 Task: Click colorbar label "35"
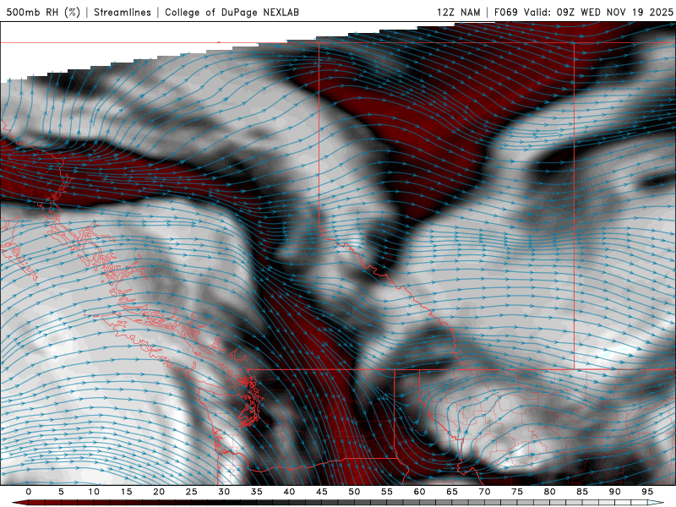pyautogui.click(x=257, y=492)
